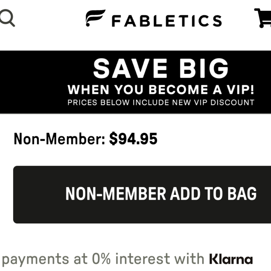Select the SAVE BIG headline text
This screenshot has width=271, height=271.
click(x=160, y=68)
